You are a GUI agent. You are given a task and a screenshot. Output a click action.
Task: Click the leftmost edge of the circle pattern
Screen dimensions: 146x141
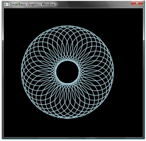pos(21,72)
